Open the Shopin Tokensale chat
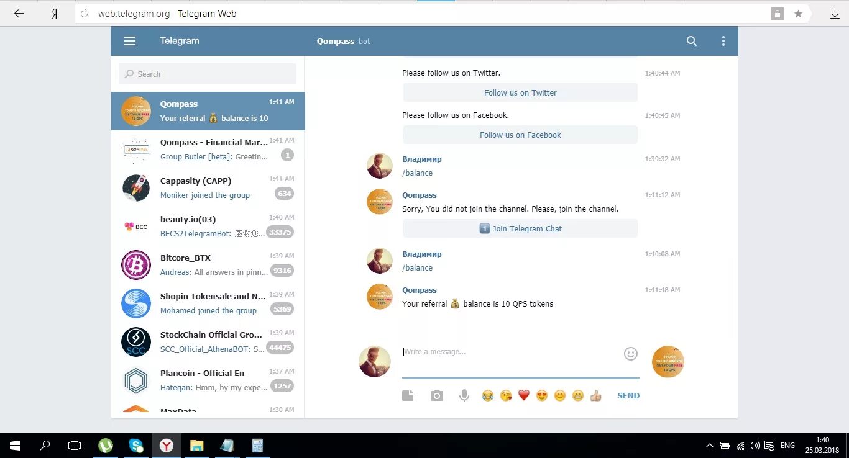The image size is (849, 458). [208, 303]
